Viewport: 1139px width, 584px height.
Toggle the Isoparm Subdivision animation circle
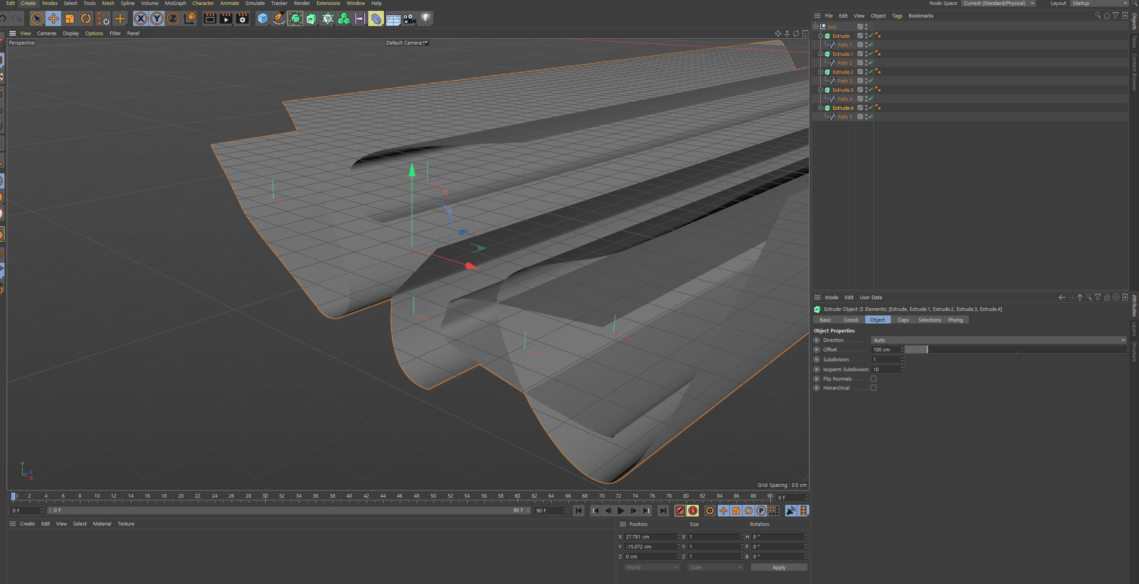pyautogui.click(x=817, y=369)
